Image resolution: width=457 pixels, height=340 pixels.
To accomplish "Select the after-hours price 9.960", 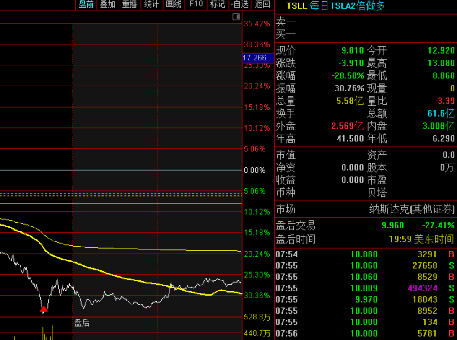I will pyautogui.click(x=392, y=225).
